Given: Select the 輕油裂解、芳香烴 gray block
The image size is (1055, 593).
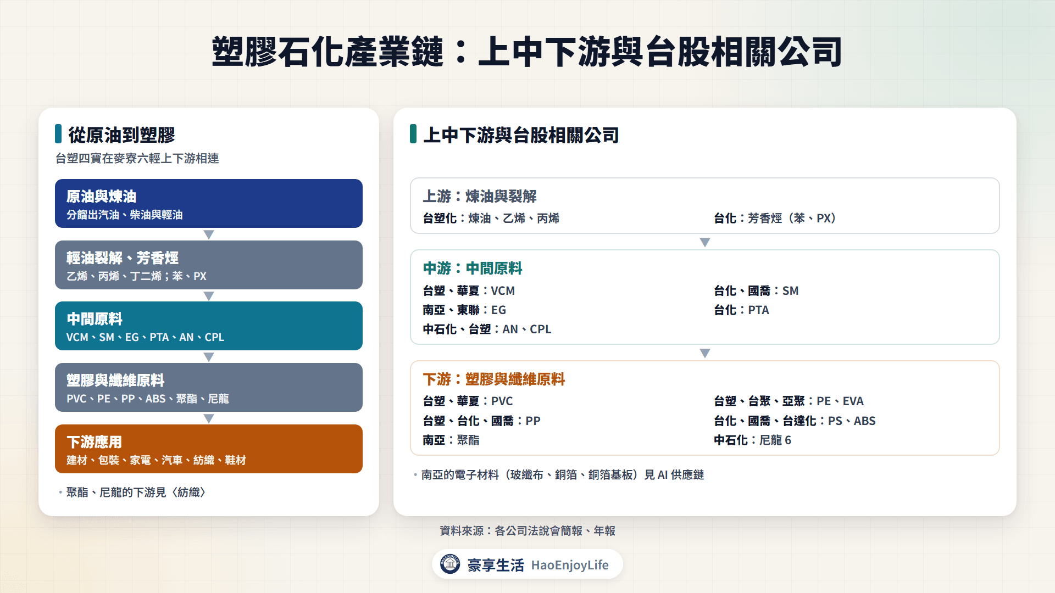Looking at the screenshot, I should [209, 265].
